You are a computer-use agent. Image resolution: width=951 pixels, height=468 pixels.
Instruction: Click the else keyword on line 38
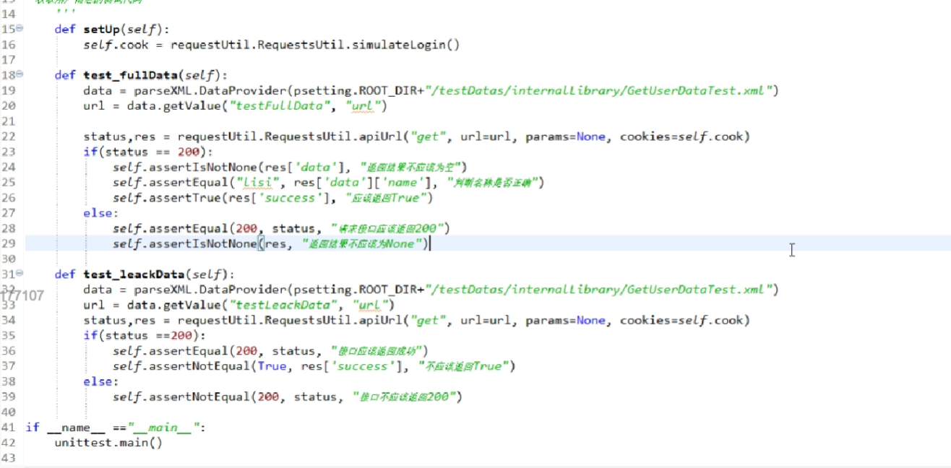[x=98, y=381]
